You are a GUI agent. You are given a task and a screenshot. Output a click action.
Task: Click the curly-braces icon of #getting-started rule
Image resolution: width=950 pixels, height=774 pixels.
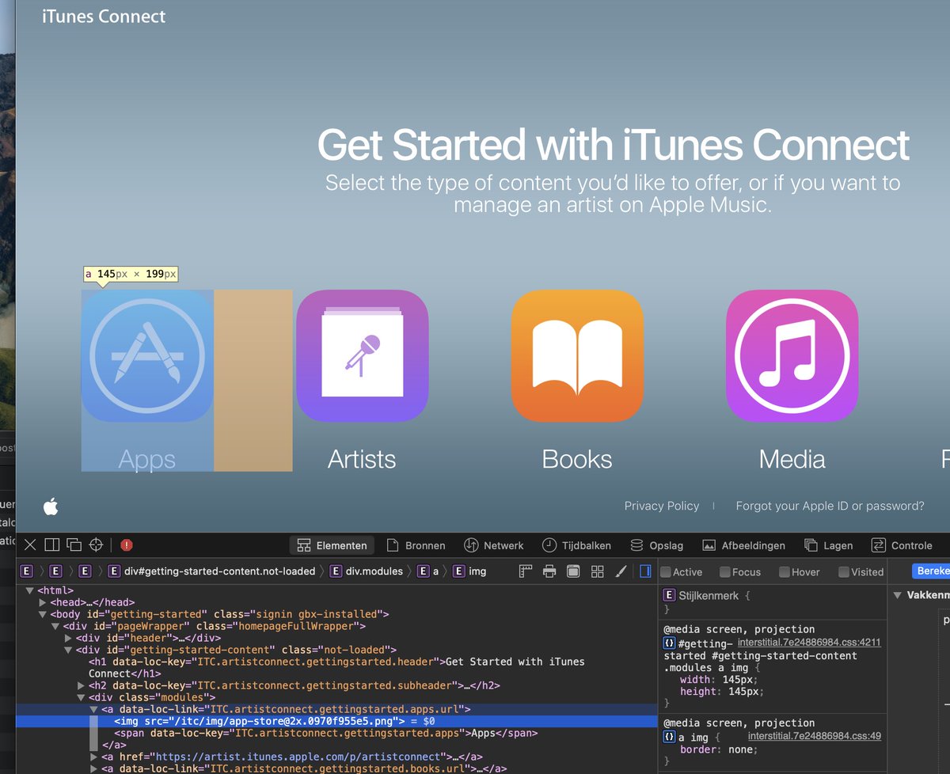pyautogui.click(x=669, y=643)
